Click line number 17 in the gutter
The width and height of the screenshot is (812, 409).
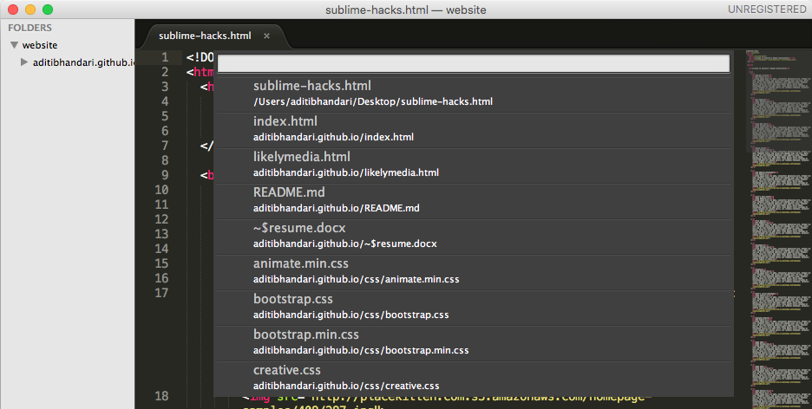tap(161, 293)
